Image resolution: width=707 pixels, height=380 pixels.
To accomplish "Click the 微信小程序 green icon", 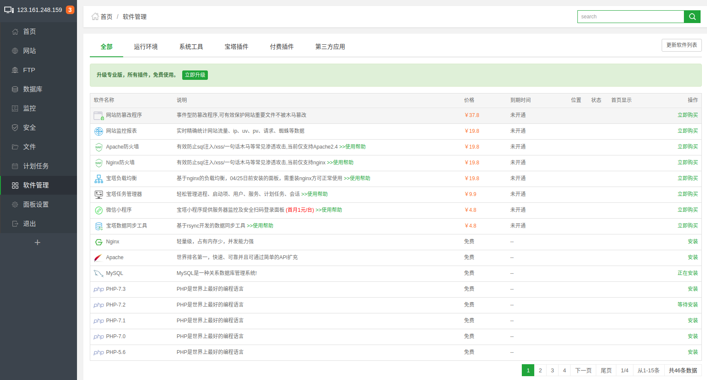I will click(x=99, y=210).
